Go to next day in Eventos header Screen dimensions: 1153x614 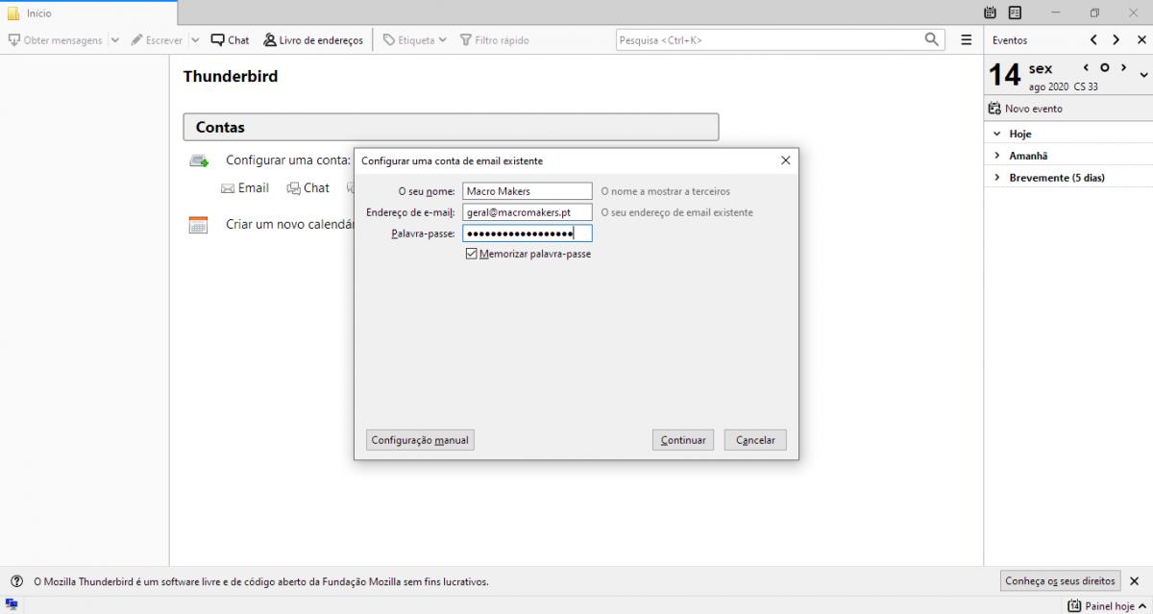1116,40
